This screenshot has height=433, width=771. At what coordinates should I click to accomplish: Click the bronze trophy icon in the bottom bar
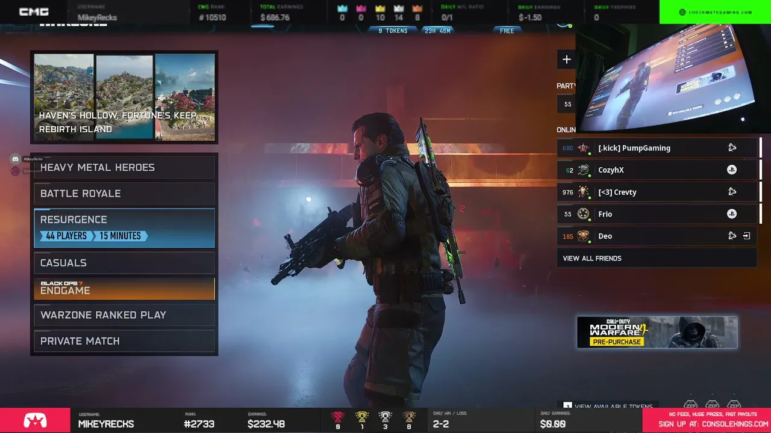409,416
